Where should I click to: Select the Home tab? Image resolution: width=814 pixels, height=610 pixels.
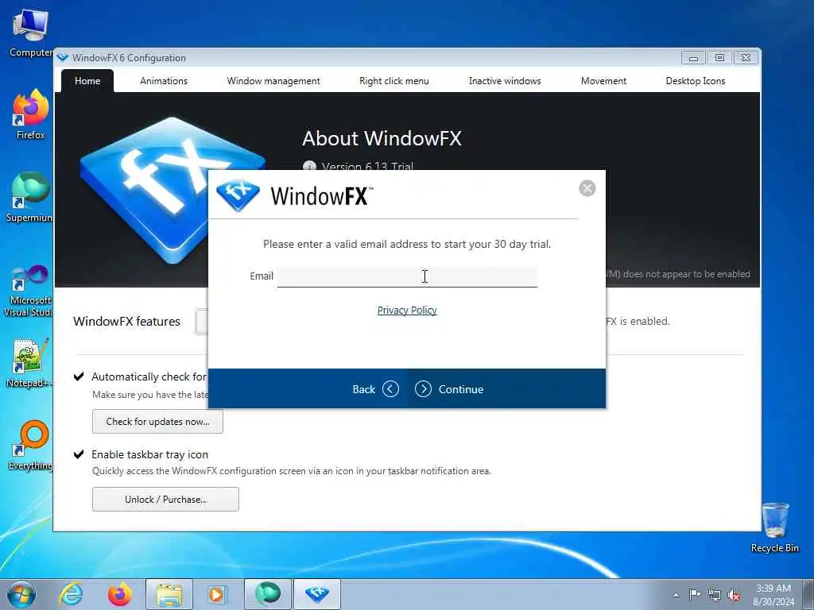pos(87,81)
